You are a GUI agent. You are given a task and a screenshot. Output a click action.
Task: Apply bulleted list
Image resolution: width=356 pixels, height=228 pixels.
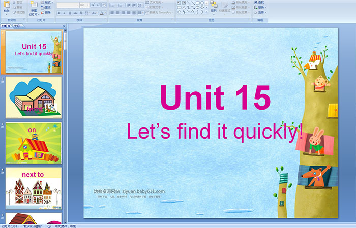click(113, 5)
